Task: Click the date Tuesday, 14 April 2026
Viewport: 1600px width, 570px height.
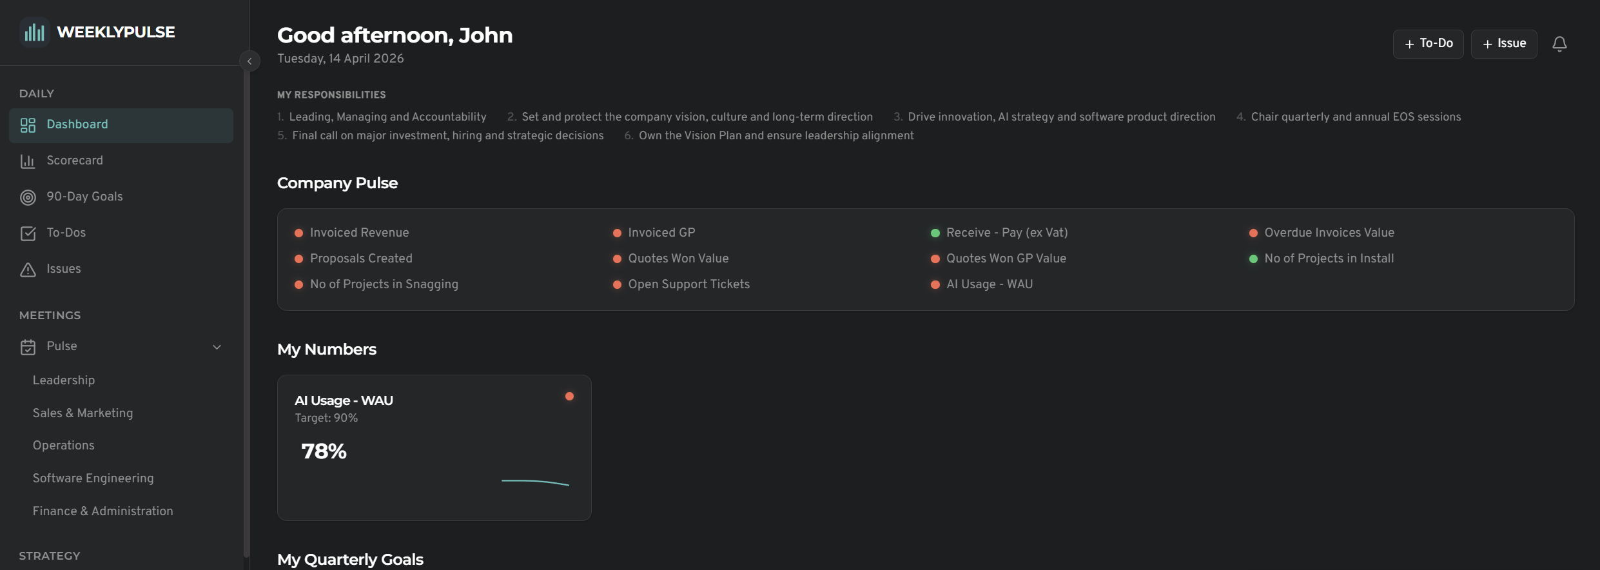Action: (x=340, y=59)
